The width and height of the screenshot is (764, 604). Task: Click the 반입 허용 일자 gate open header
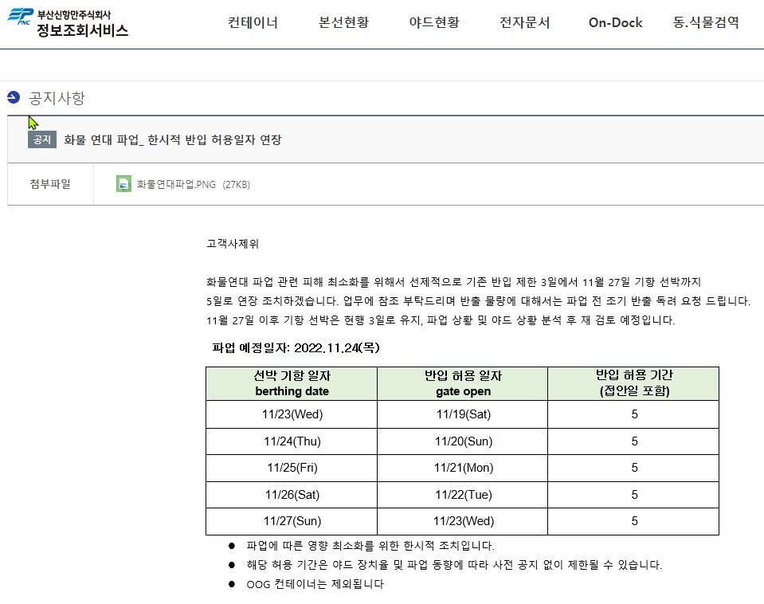(463, 383)
